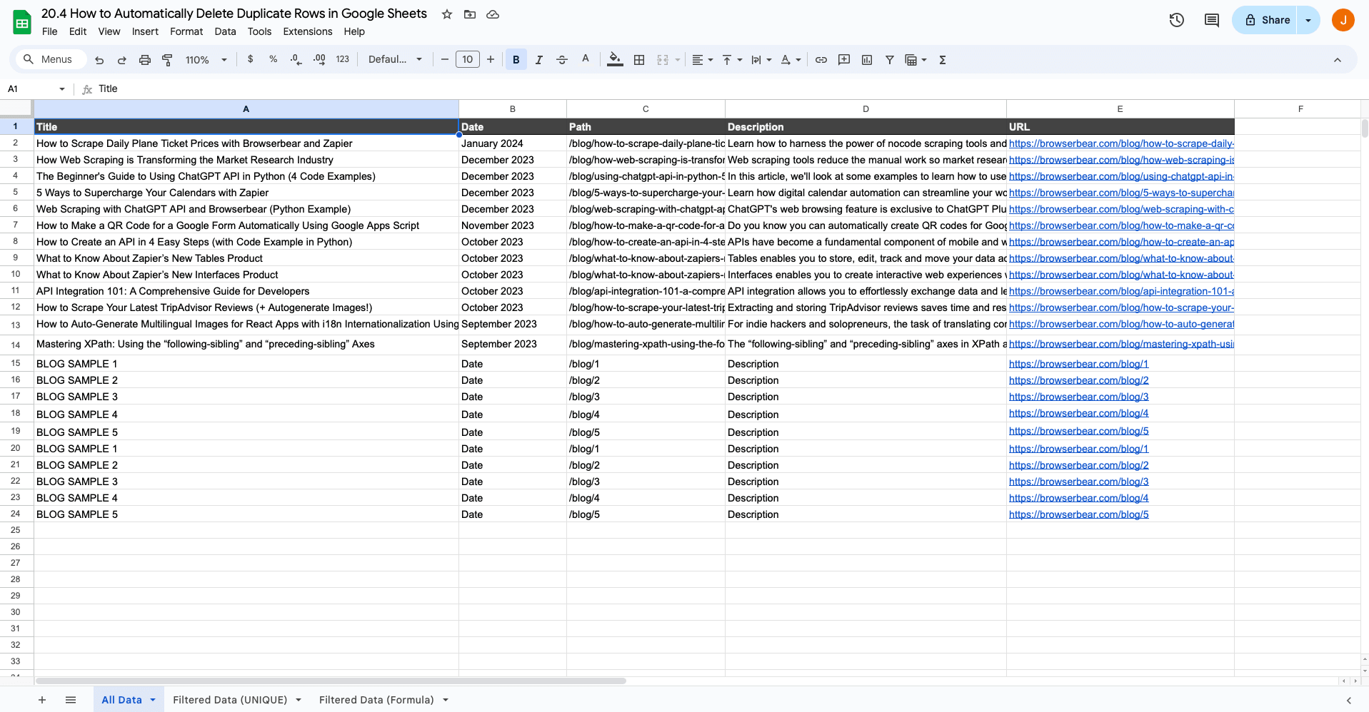Toggle italic formatting
Viewport: 1369px width, 712px height.
pos(539,60)
